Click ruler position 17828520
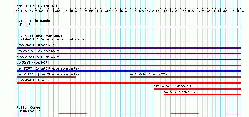Screen dimensions: 249x117 pyautogui.click(x=237, y=11)
